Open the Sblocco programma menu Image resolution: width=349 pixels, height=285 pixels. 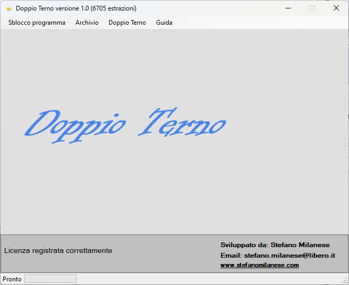pyautogui.click(x=37, y=23)
